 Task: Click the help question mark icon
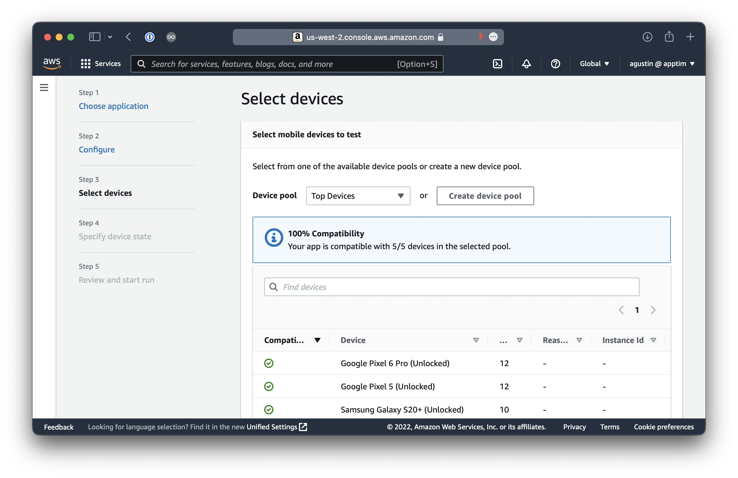555,64
